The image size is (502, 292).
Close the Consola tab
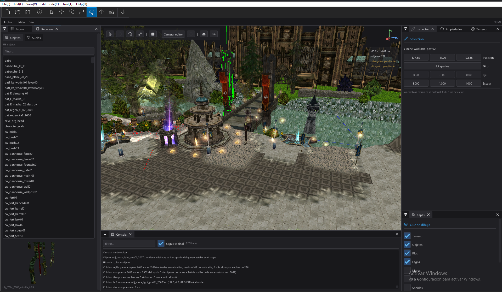coord(130,234)
